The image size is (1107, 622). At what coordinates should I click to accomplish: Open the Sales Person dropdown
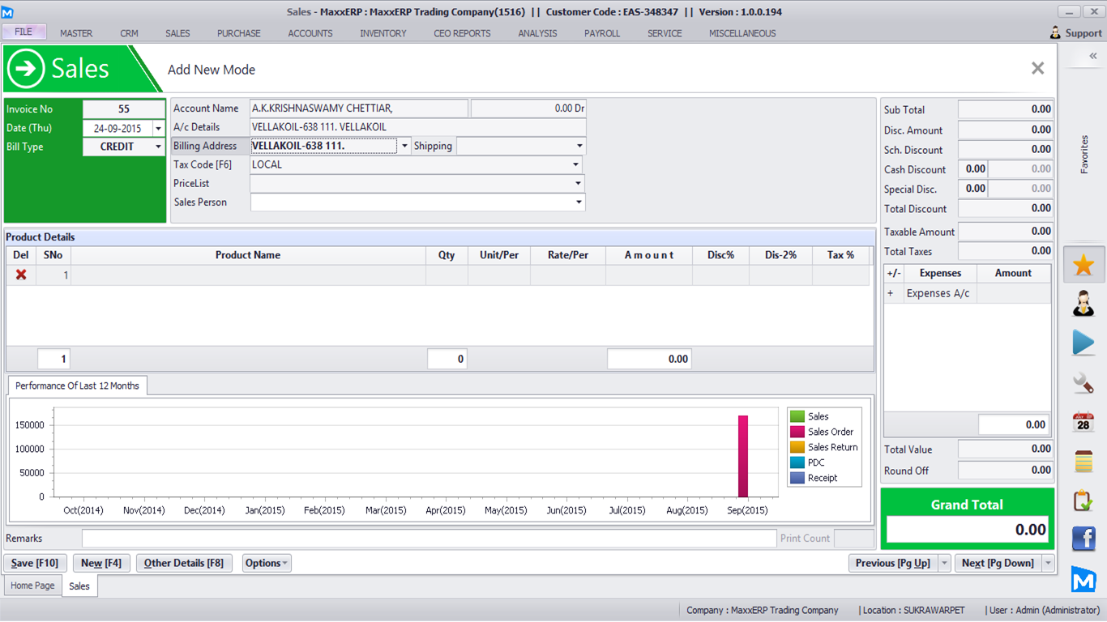579,202
